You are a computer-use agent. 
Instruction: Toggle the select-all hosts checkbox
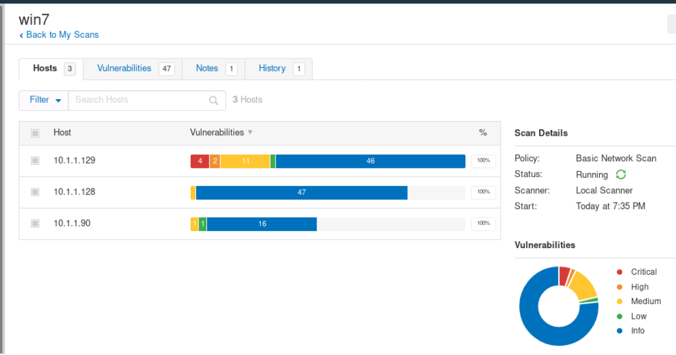(35, 133)
